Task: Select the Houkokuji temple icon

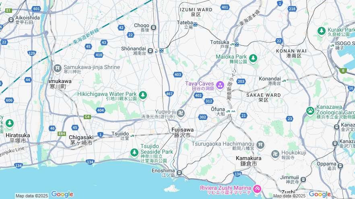Action: pos(275,154)
